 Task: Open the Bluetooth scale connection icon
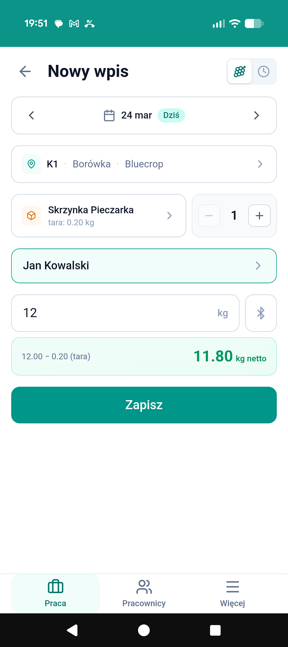[261, 313]
